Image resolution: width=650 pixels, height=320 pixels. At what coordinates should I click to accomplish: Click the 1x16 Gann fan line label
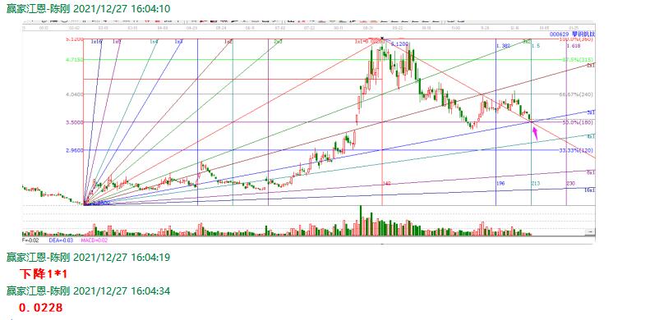(x=96, y=42)
